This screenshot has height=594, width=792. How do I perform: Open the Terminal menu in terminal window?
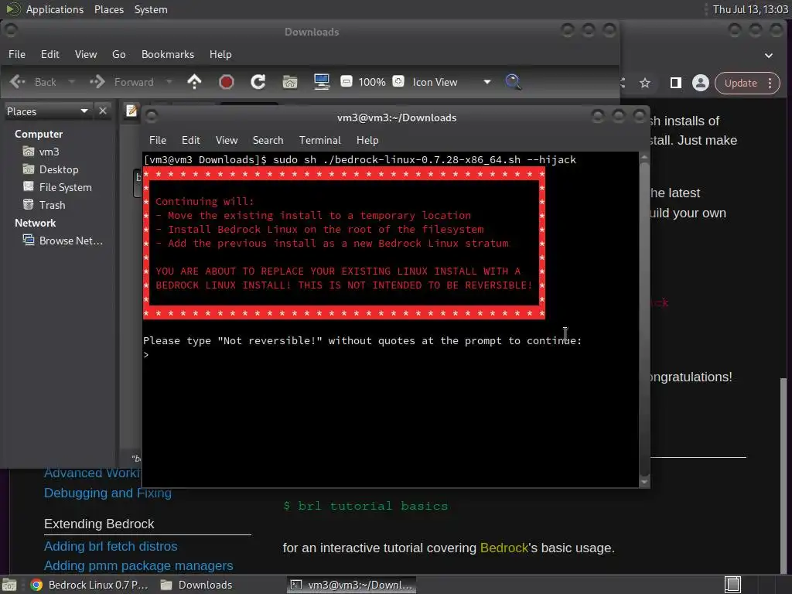[x=319, y=140]
